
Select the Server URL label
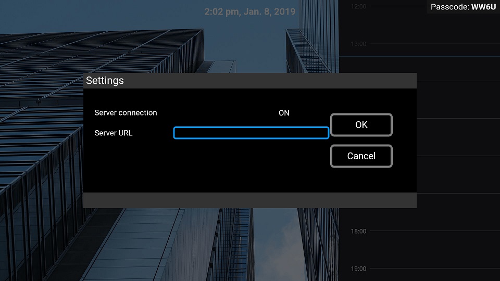113,133
